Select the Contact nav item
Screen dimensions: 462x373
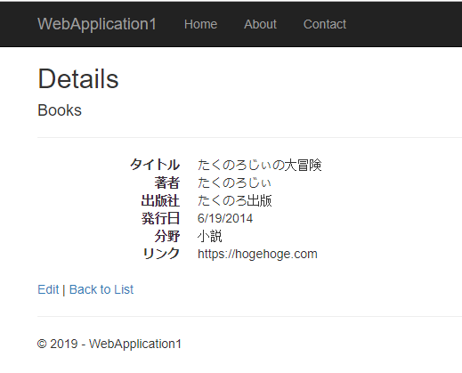[325, 24]
